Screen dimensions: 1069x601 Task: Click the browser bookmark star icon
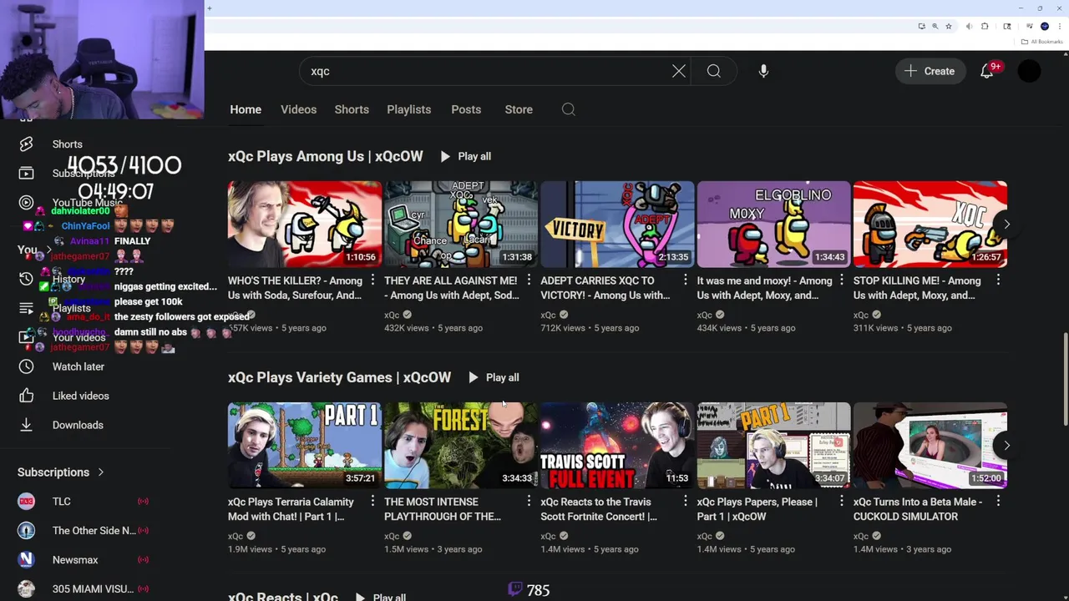(x=948, y=26)
